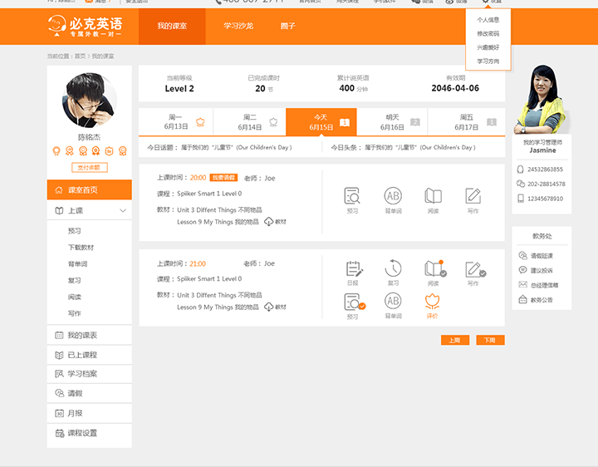Viewport: 598px width, 467px height.
Task: Click the 复习 review clock icon
Action: [393, 268]
